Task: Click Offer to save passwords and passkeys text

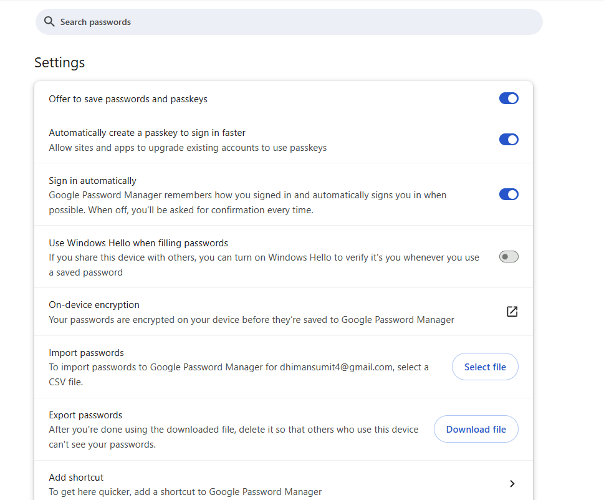Action: pyautogui.click(x=128, y=99)
